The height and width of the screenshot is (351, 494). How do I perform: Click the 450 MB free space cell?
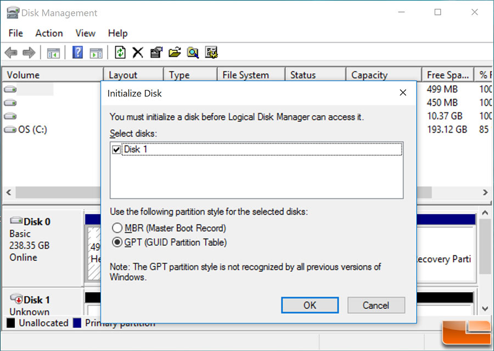point(442,103)
